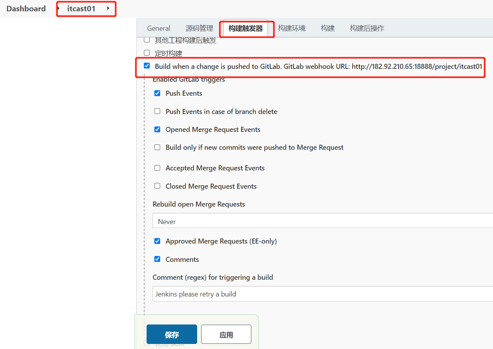Enable 其他工程构建后触发 checkbox

coord(147,40)
